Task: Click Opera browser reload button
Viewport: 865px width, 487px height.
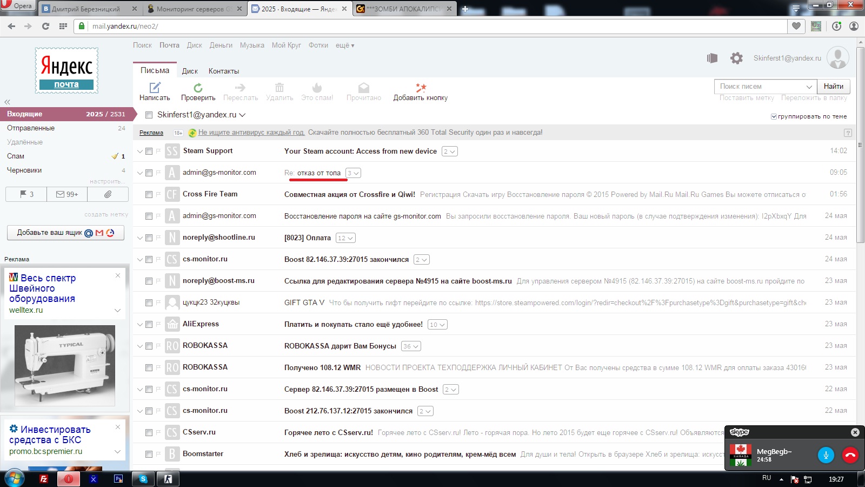Action: click(x=45, y=26)
